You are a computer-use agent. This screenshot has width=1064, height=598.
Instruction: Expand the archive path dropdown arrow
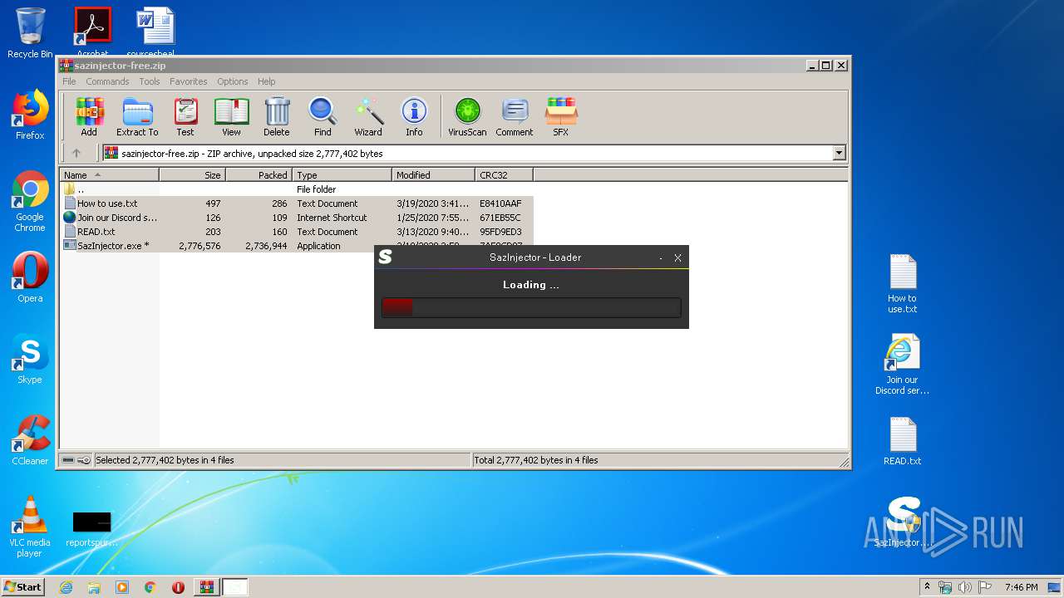click(839, 153)
